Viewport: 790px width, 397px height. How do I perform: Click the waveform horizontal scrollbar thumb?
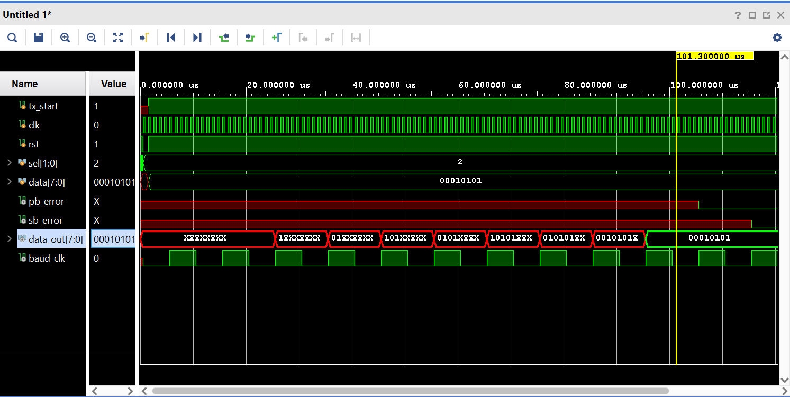(410, 391)
